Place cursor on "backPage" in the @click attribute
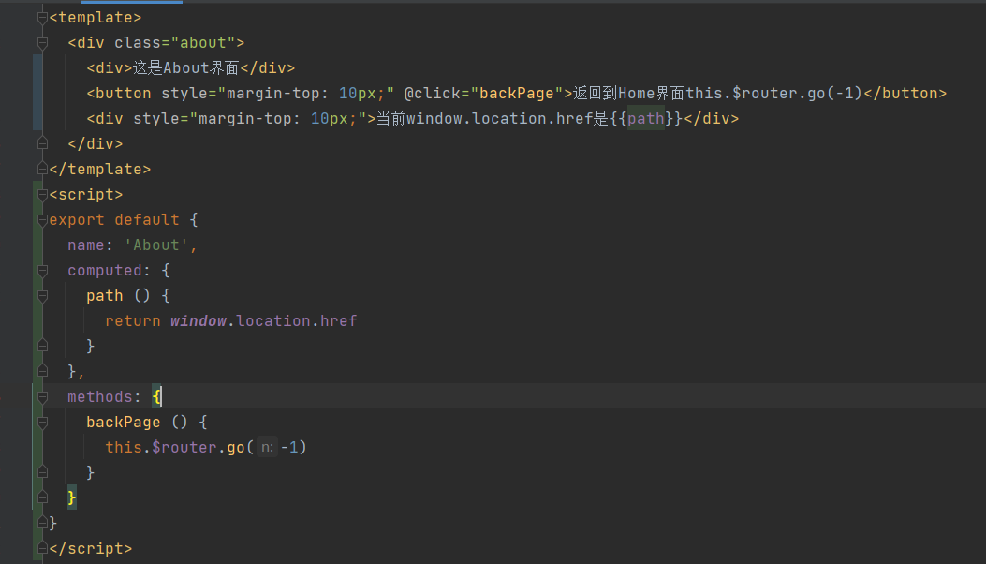 click(x=516, y=93)
